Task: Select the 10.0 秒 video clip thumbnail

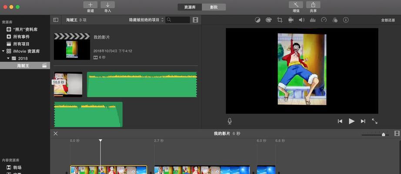Action: tap(68, 84)
